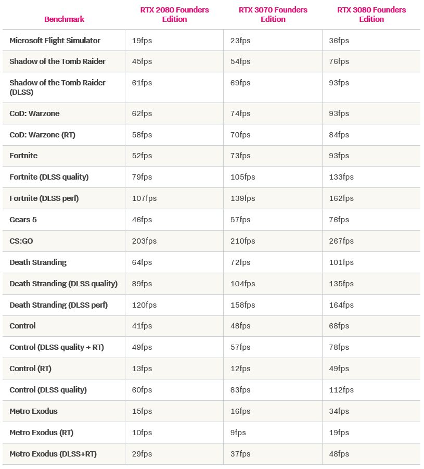
Task: Select the CS:GO row label
Action: pos(21,241)
